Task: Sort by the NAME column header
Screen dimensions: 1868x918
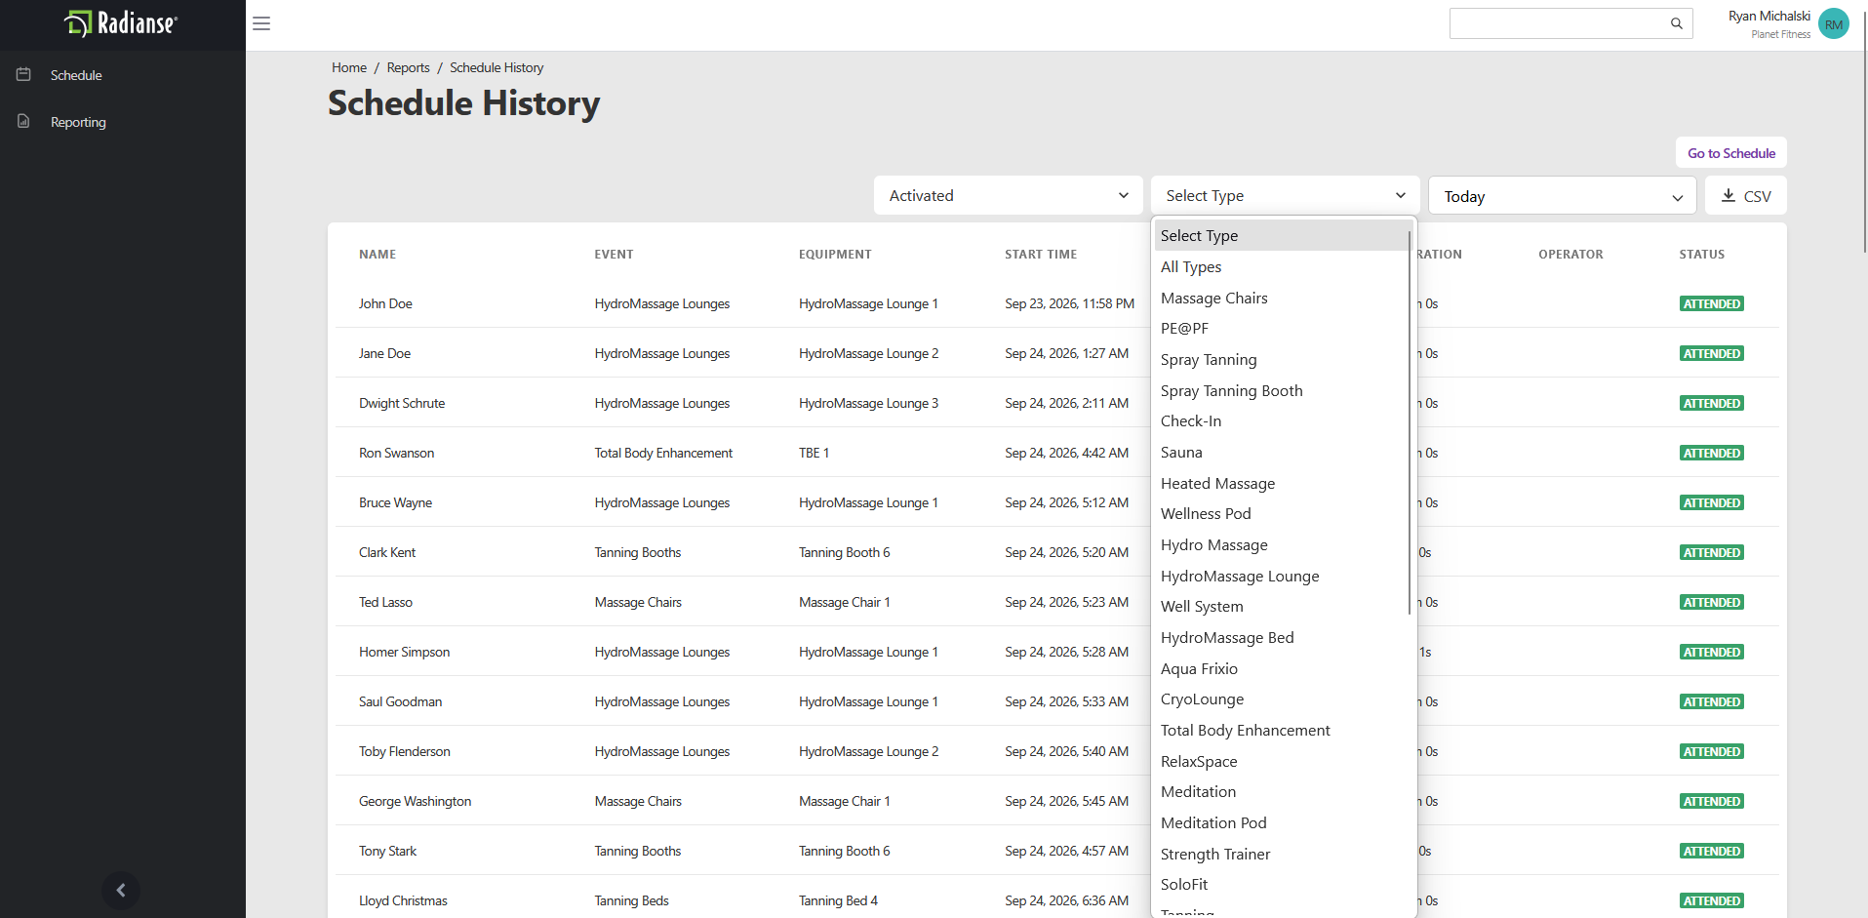Action: pos(378,255)
